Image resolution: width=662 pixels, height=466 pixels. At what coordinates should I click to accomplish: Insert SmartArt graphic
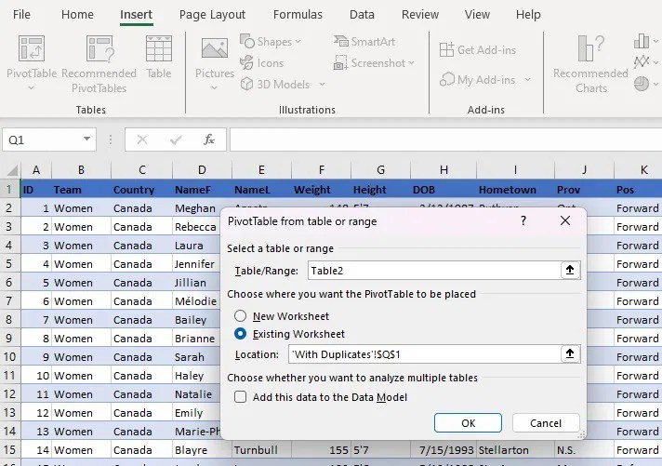pos(364,42)
